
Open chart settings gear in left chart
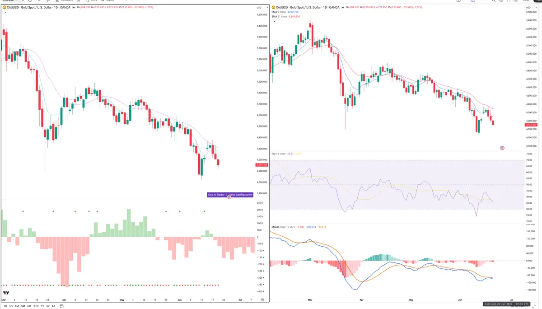coord(262,300)
